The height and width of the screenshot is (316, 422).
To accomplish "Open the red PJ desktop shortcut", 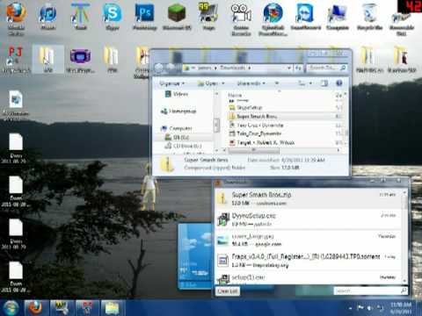I will tap(16, 60).
